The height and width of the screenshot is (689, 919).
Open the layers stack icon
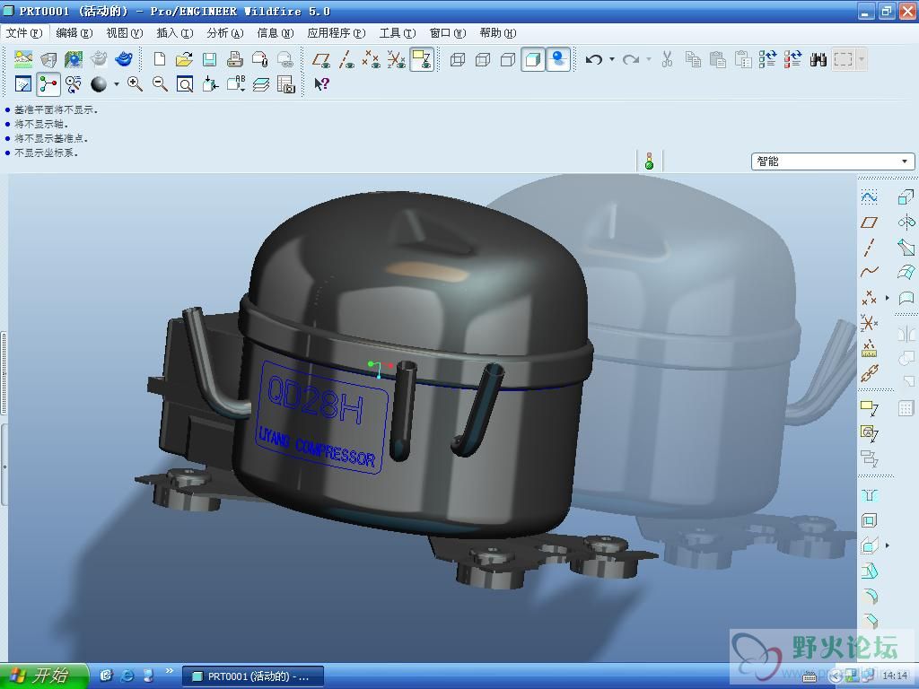click(x=261, y=84)
